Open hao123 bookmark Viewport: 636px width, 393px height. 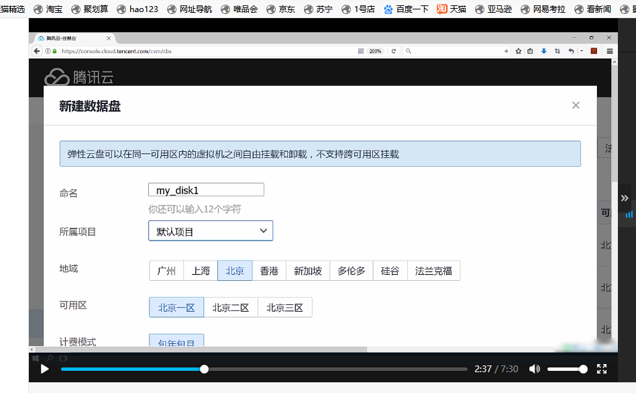[x=137, y=9]
